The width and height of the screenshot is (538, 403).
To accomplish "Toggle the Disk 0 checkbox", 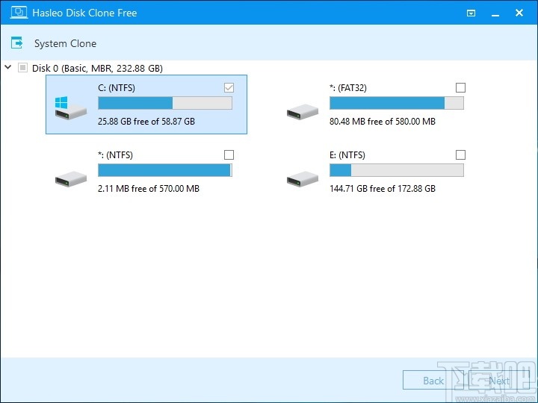I will [x=22, y=67].
